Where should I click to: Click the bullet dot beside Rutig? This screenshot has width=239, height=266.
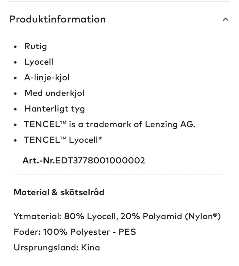(x=15, y=47)
